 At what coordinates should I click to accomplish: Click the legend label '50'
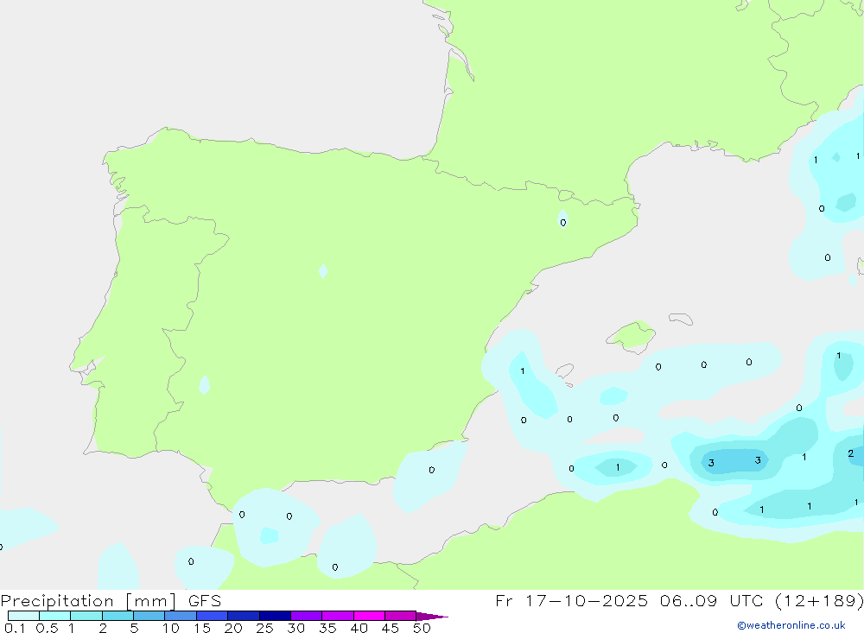point(422,628)
